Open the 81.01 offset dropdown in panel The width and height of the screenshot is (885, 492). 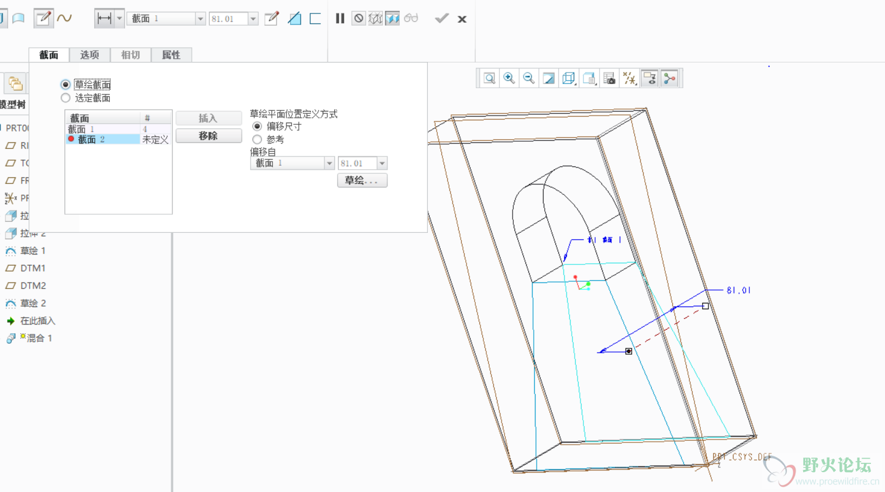pos(382,163)
